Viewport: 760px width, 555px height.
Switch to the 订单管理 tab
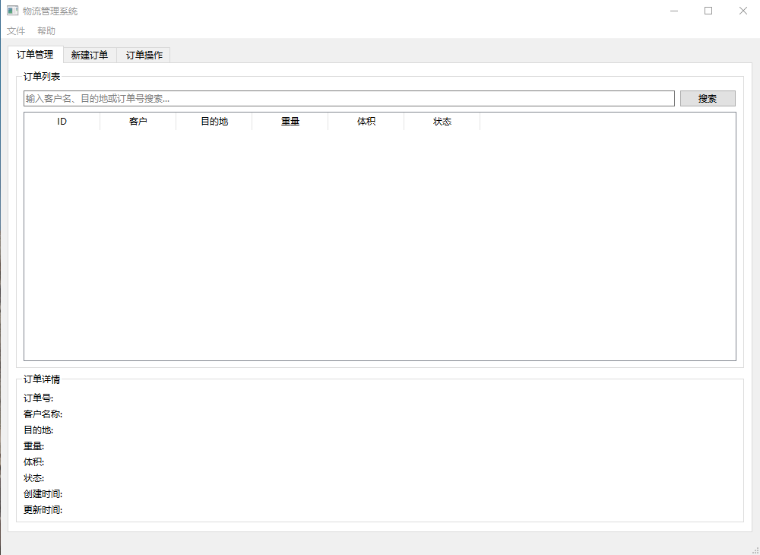(35, 55)
